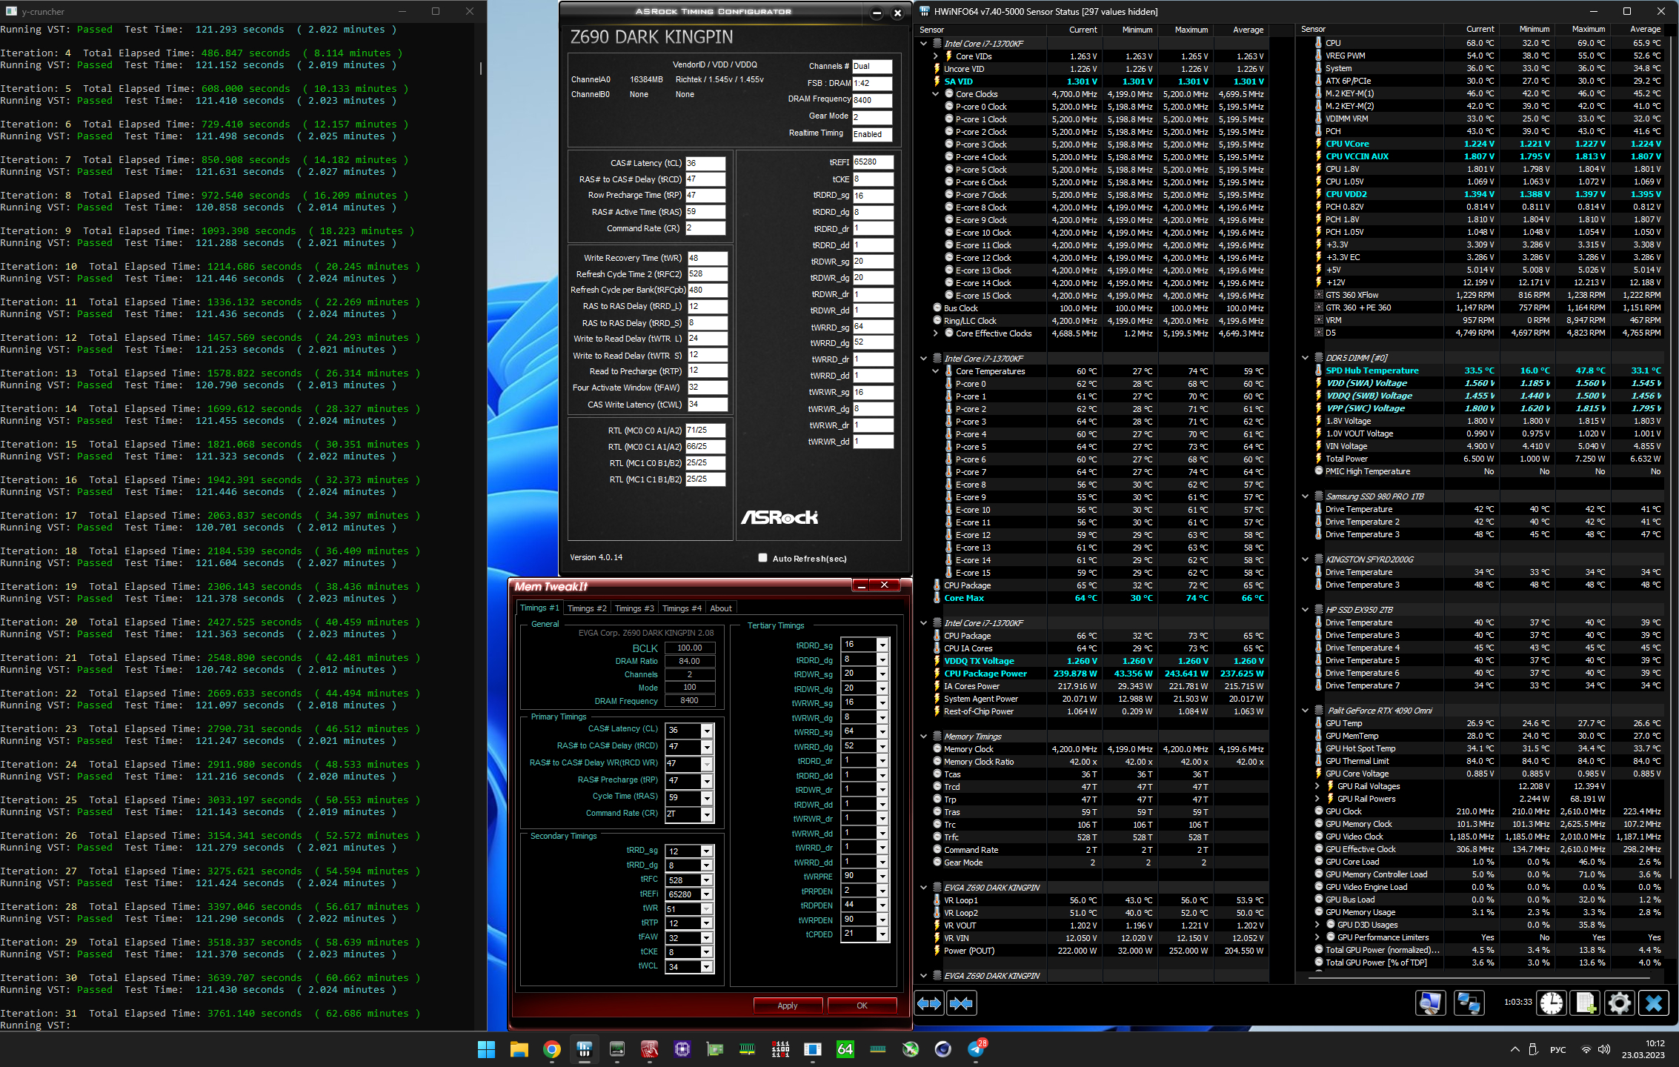Open the Command Rate (CR) dropdown

pyautogui.click(x=707, y=814)
